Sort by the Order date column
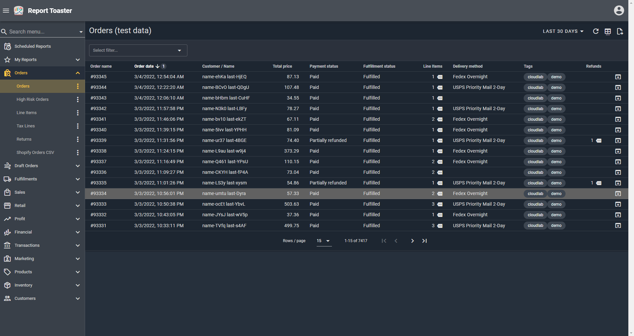The image size is (634, 336). click(144, 66)
